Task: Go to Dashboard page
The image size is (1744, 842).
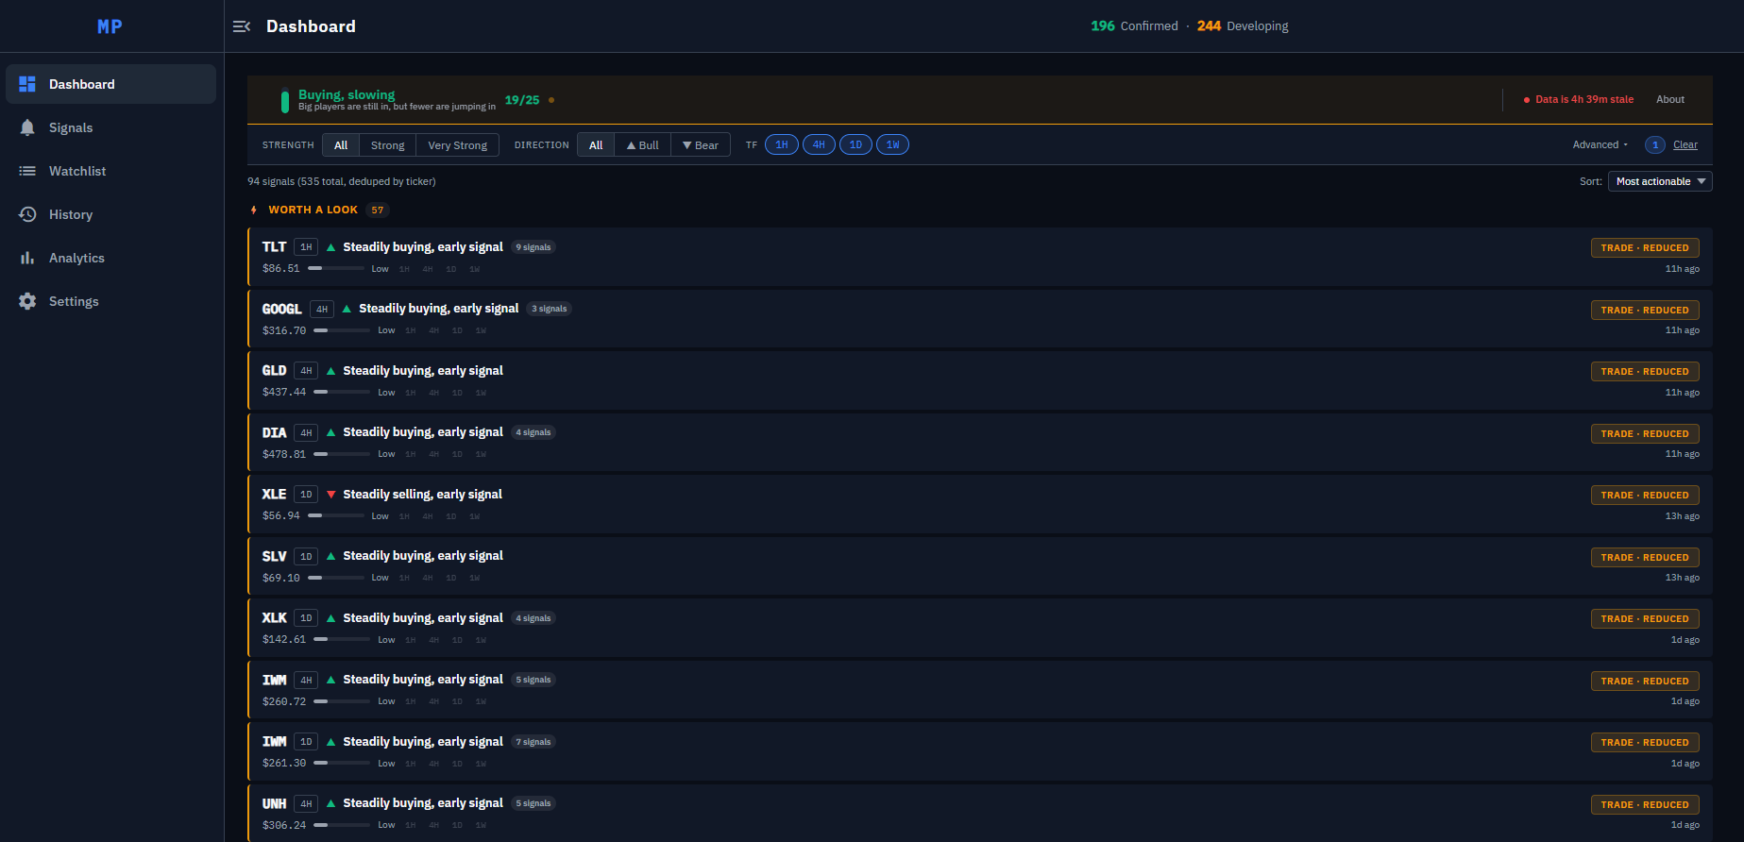Action: point(110,84)
